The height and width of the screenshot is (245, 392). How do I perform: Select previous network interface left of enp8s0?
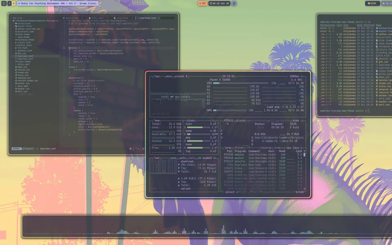[x=199, y=158]
